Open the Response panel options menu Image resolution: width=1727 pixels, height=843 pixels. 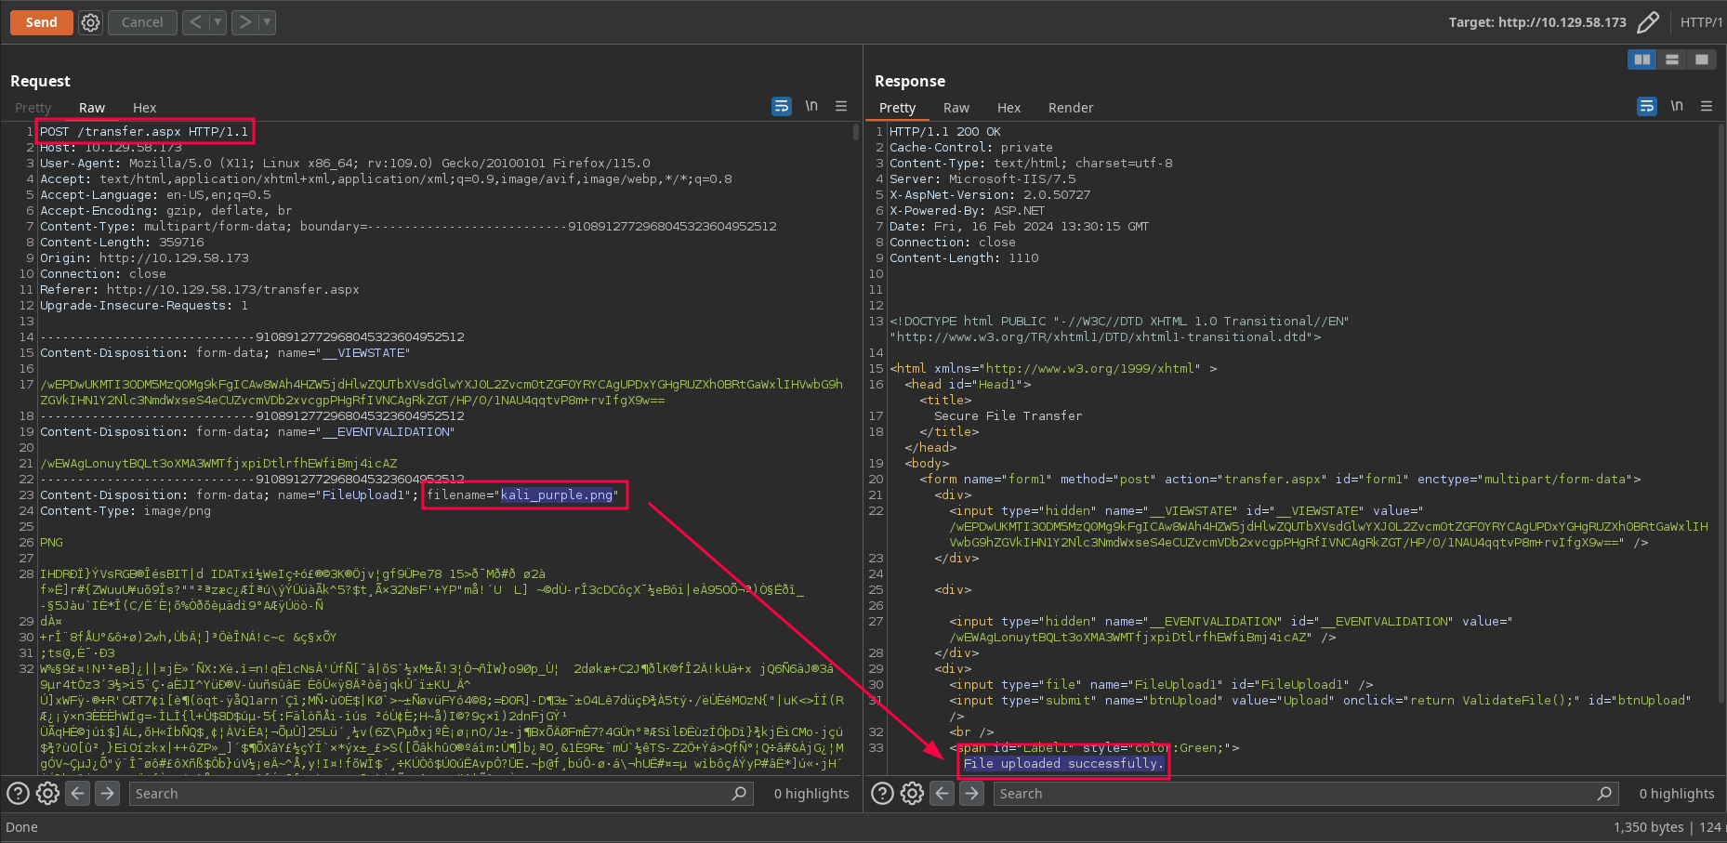pyautogui.click(x=1707, y=106)
